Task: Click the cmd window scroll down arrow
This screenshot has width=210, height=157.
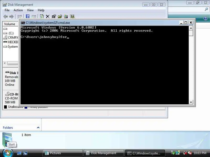Action: [x=191, y=102]
